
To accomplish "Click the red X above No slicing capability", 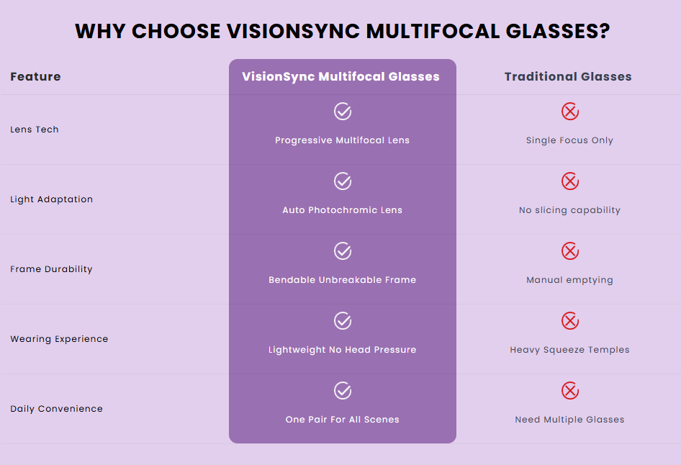I will click(x=570, y=181).
